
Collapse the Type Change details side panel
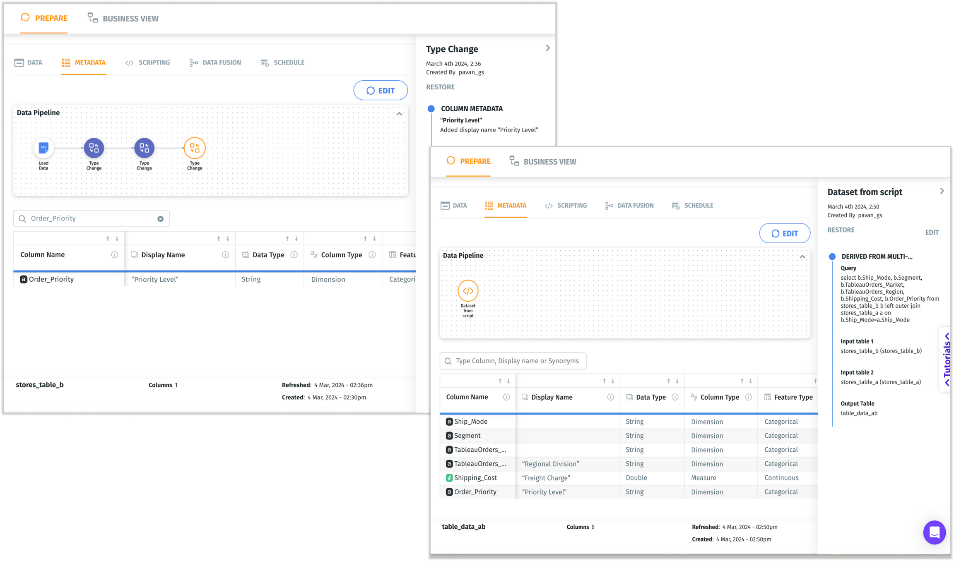[547, 48]
